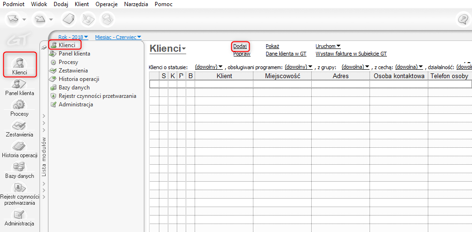Open the Uruchom dropdown menu
Image resolution: width=472 pixels, height=232 pixels.
(328, 46)
